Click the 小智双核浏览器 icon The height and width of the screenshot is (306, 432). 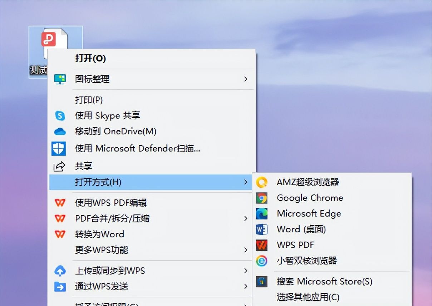(262, 261)
